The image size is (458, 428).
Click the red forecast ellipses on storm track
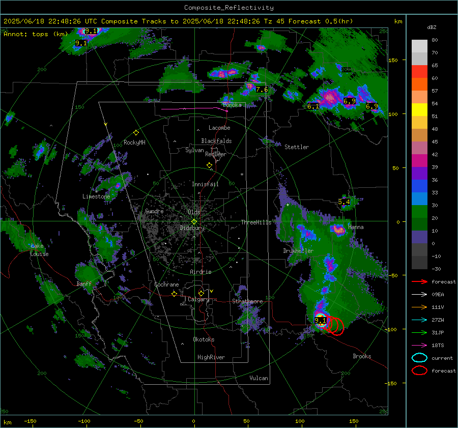[335, 325]
